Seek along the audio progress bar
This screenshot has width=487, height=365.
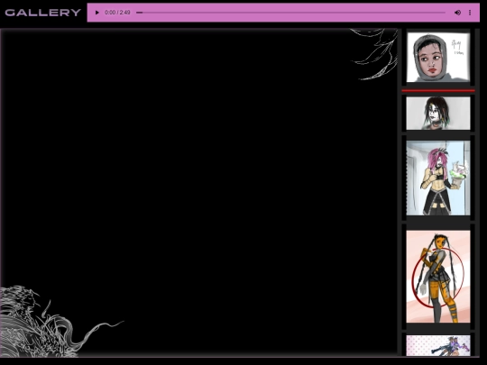pos(290,13)
